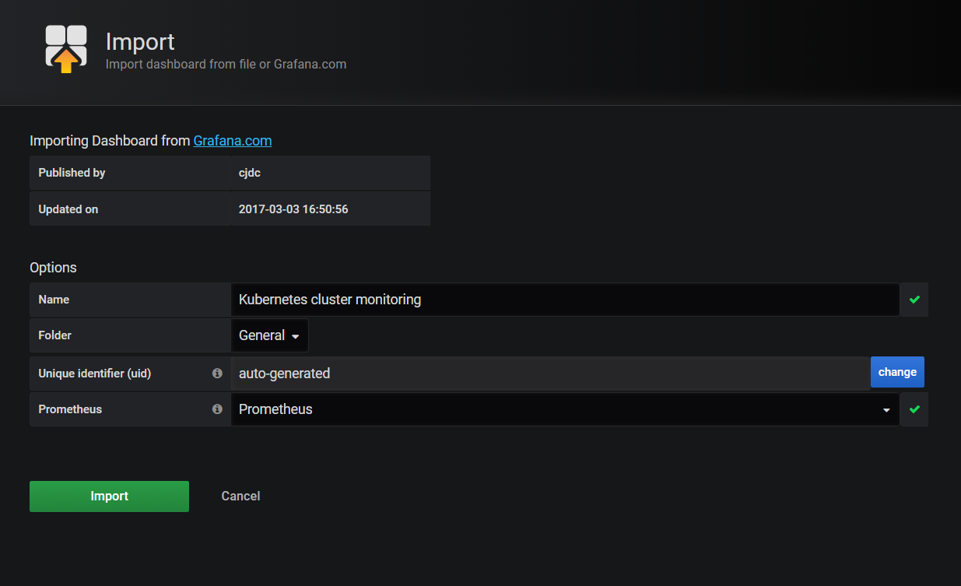Open the General folder dropdown

click(x=269, y=335)
